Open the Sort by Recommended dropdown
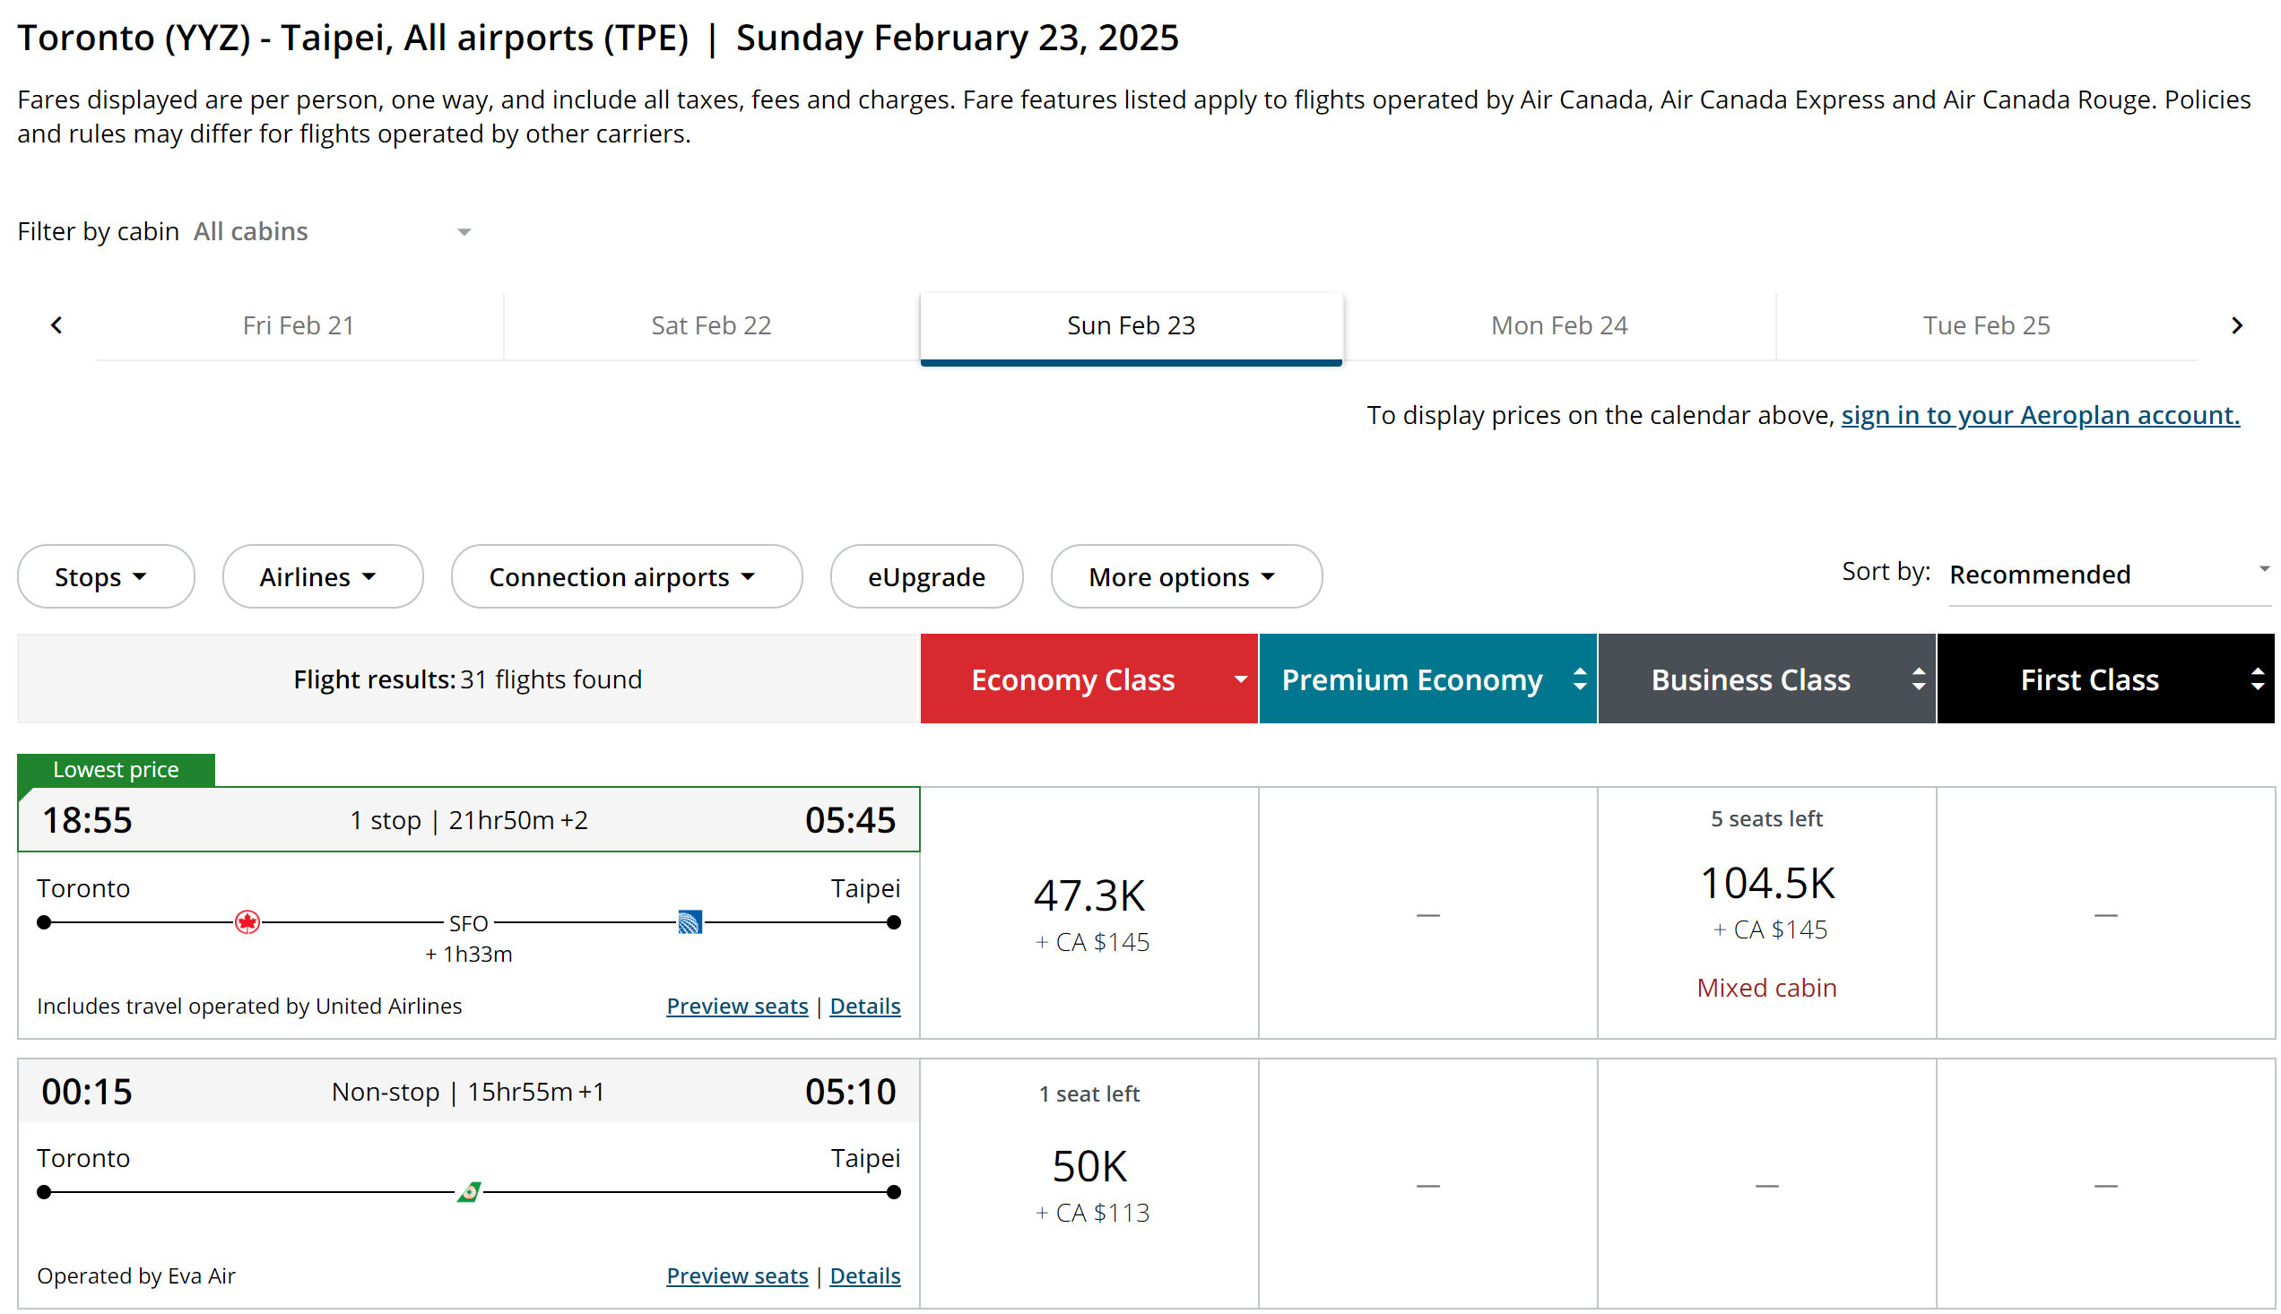2281x1314 pixels. coord(2109,574)
